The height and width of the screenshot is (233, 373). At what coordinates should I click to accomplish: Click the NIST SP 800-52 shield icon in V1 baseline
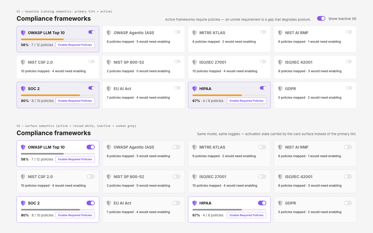(109, 62)
